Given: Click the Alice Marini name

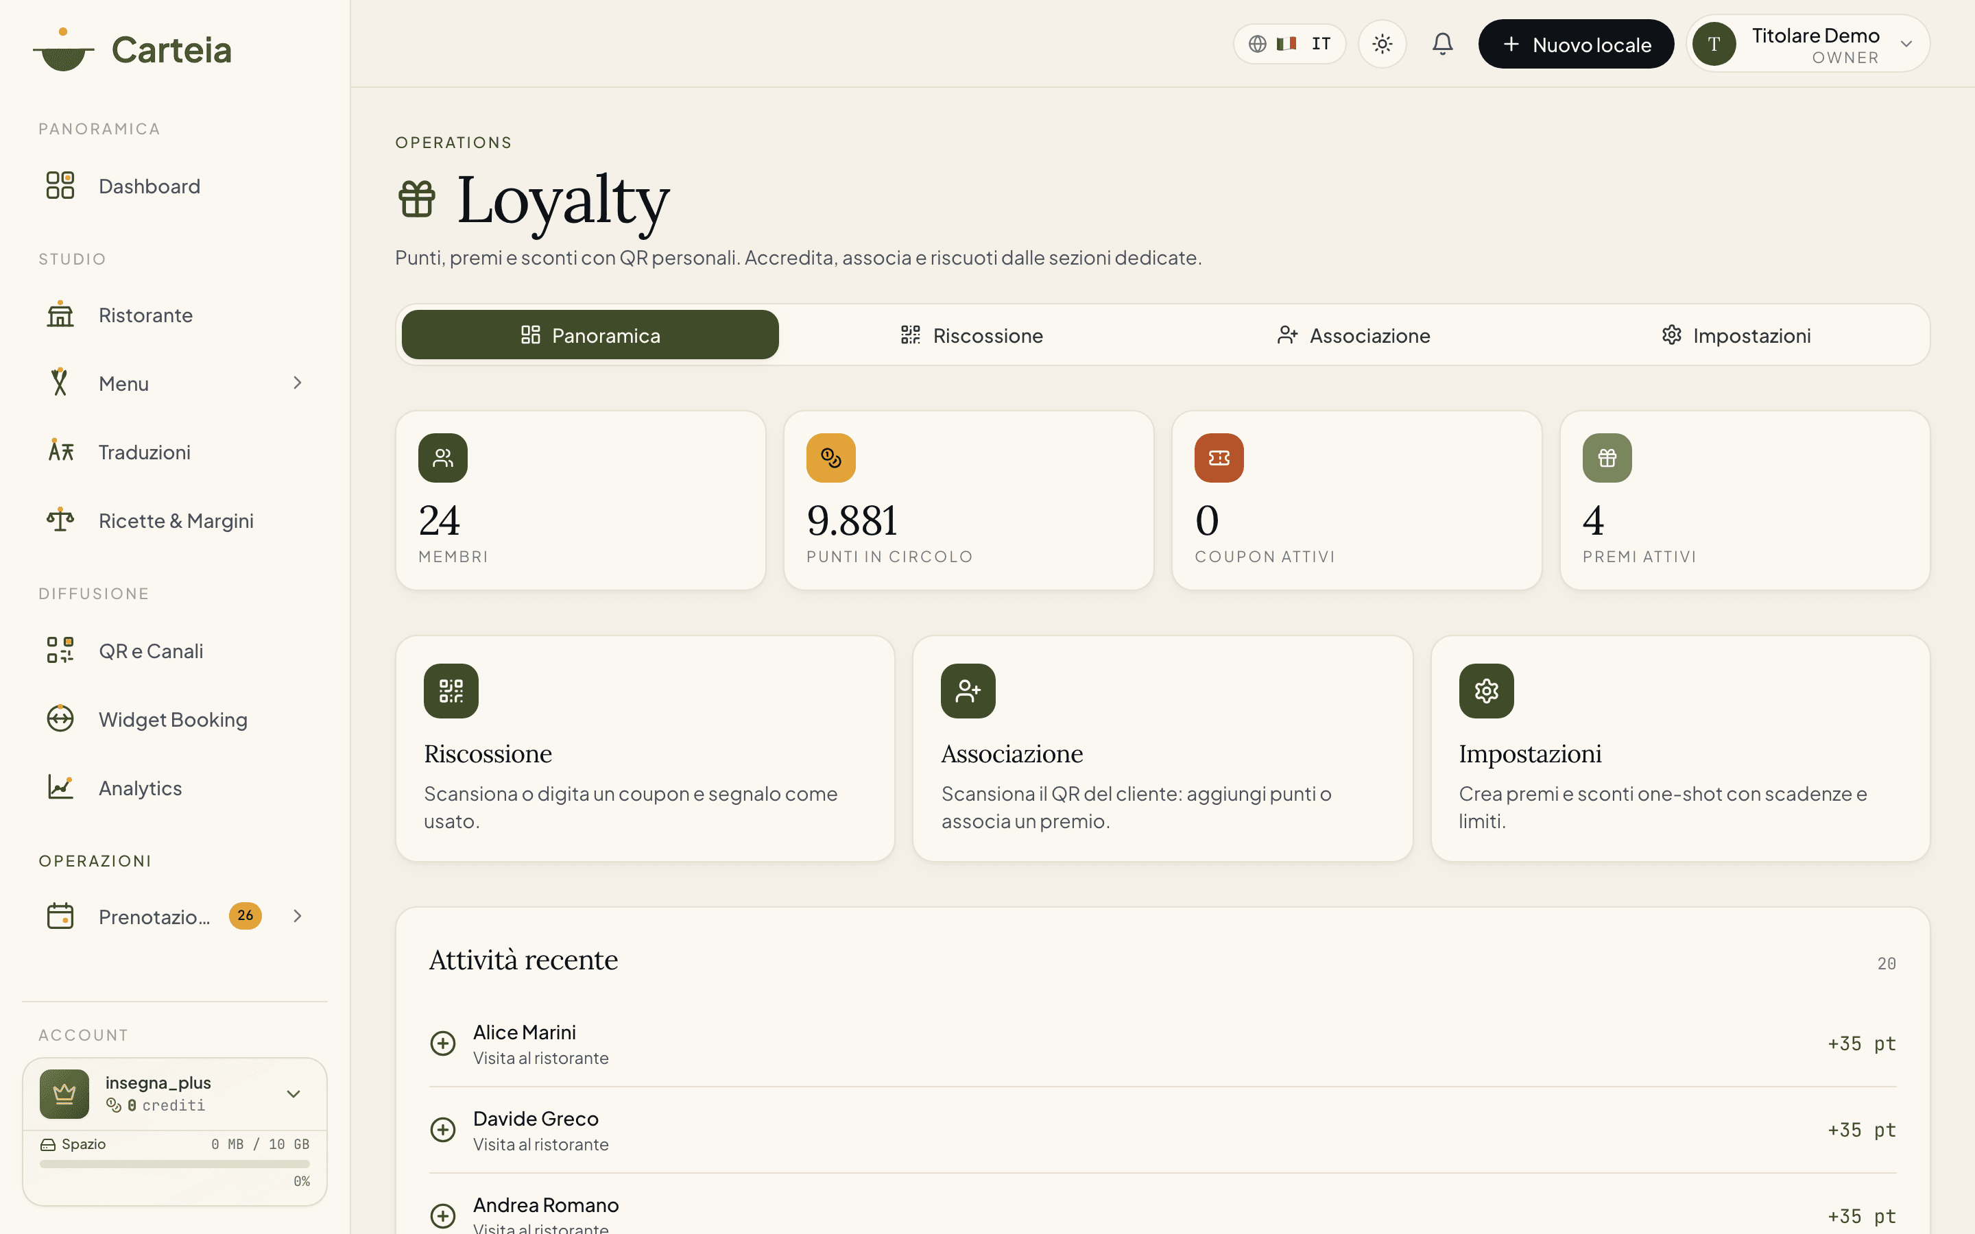Looking at the screenshot, I should pyautogui.click(x=525, y=1032).
